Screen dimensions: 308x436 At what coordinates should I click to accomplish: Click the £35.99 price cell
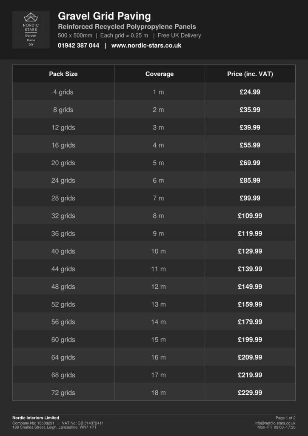(x=250, y=110)
